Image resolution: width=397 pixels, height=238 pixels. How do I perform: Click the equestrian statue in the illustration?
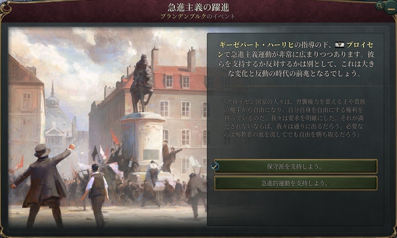tap(142, 82)
